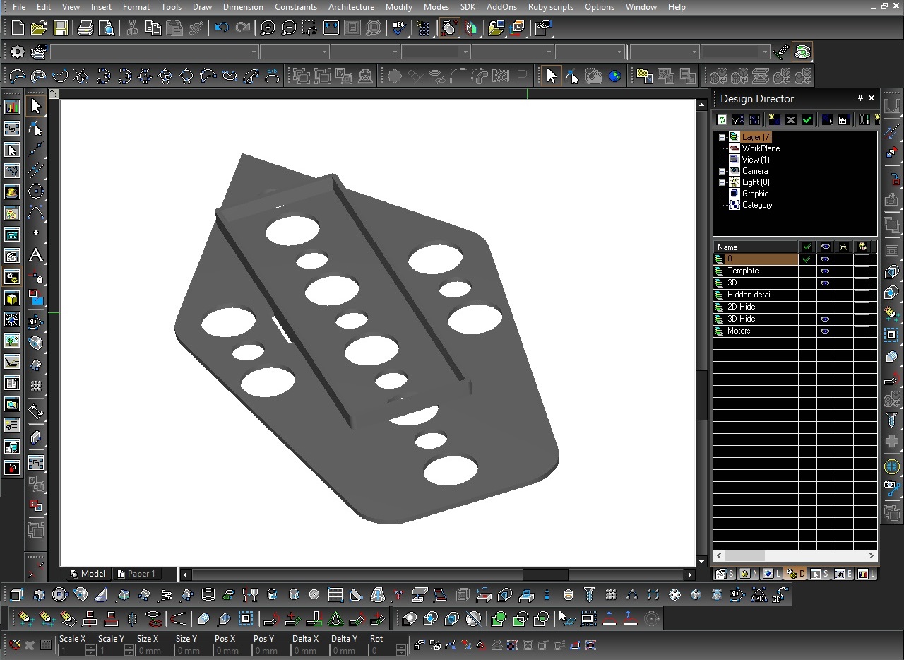
Task: Select the Hidden detail layer name
Action: (749, 295)
